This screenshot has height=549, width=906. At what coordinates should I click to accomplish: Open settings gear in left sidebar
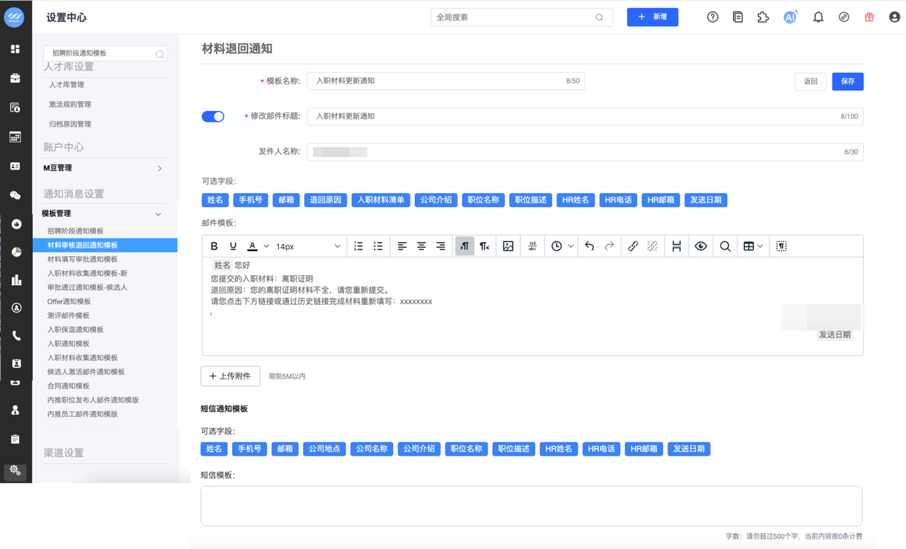(15, 470)
